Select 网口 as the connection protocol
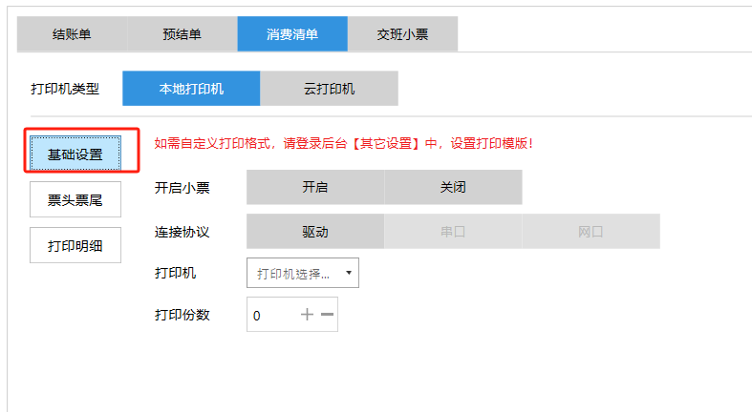The image size is (752, 412). (591, 232)
